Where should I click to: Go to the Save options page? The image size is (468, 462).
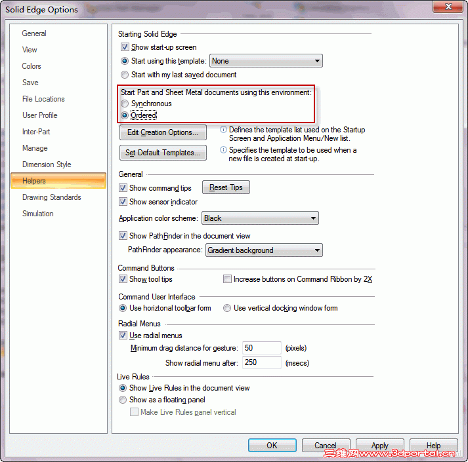30,83
